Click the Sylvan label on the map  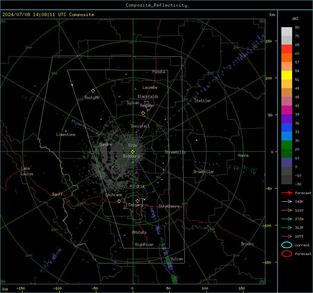(x=133, y=103)
